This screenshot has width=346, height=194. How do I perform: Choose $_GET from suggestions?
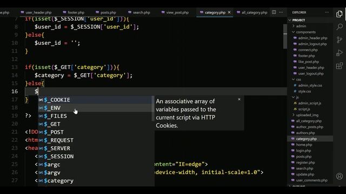tap(95, 124)
